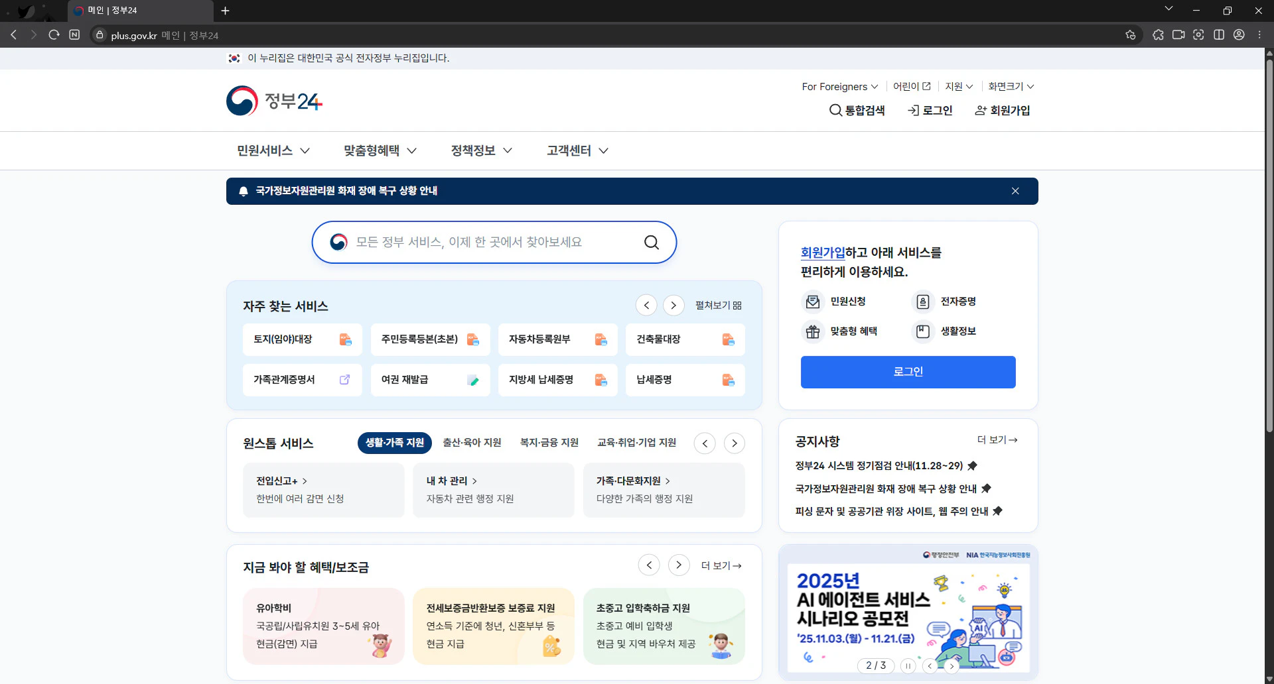
Task: Open the 고객센터 menu
Action: (x=575, y=150)
